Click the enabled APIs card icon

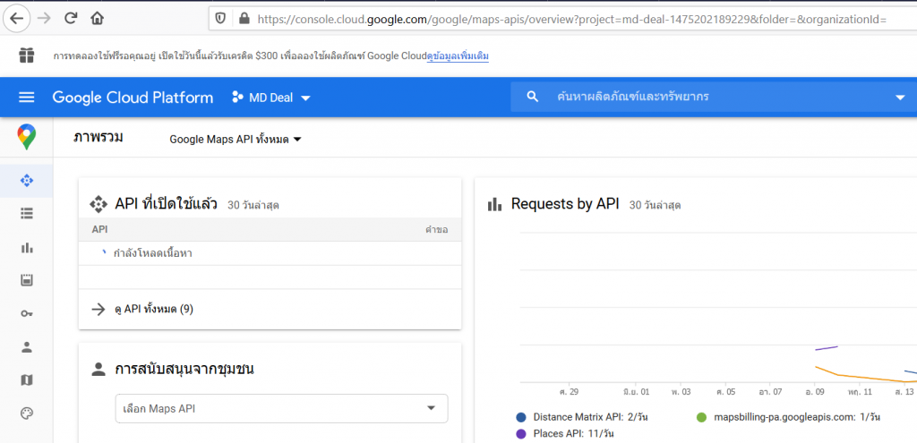pos(99,204)
